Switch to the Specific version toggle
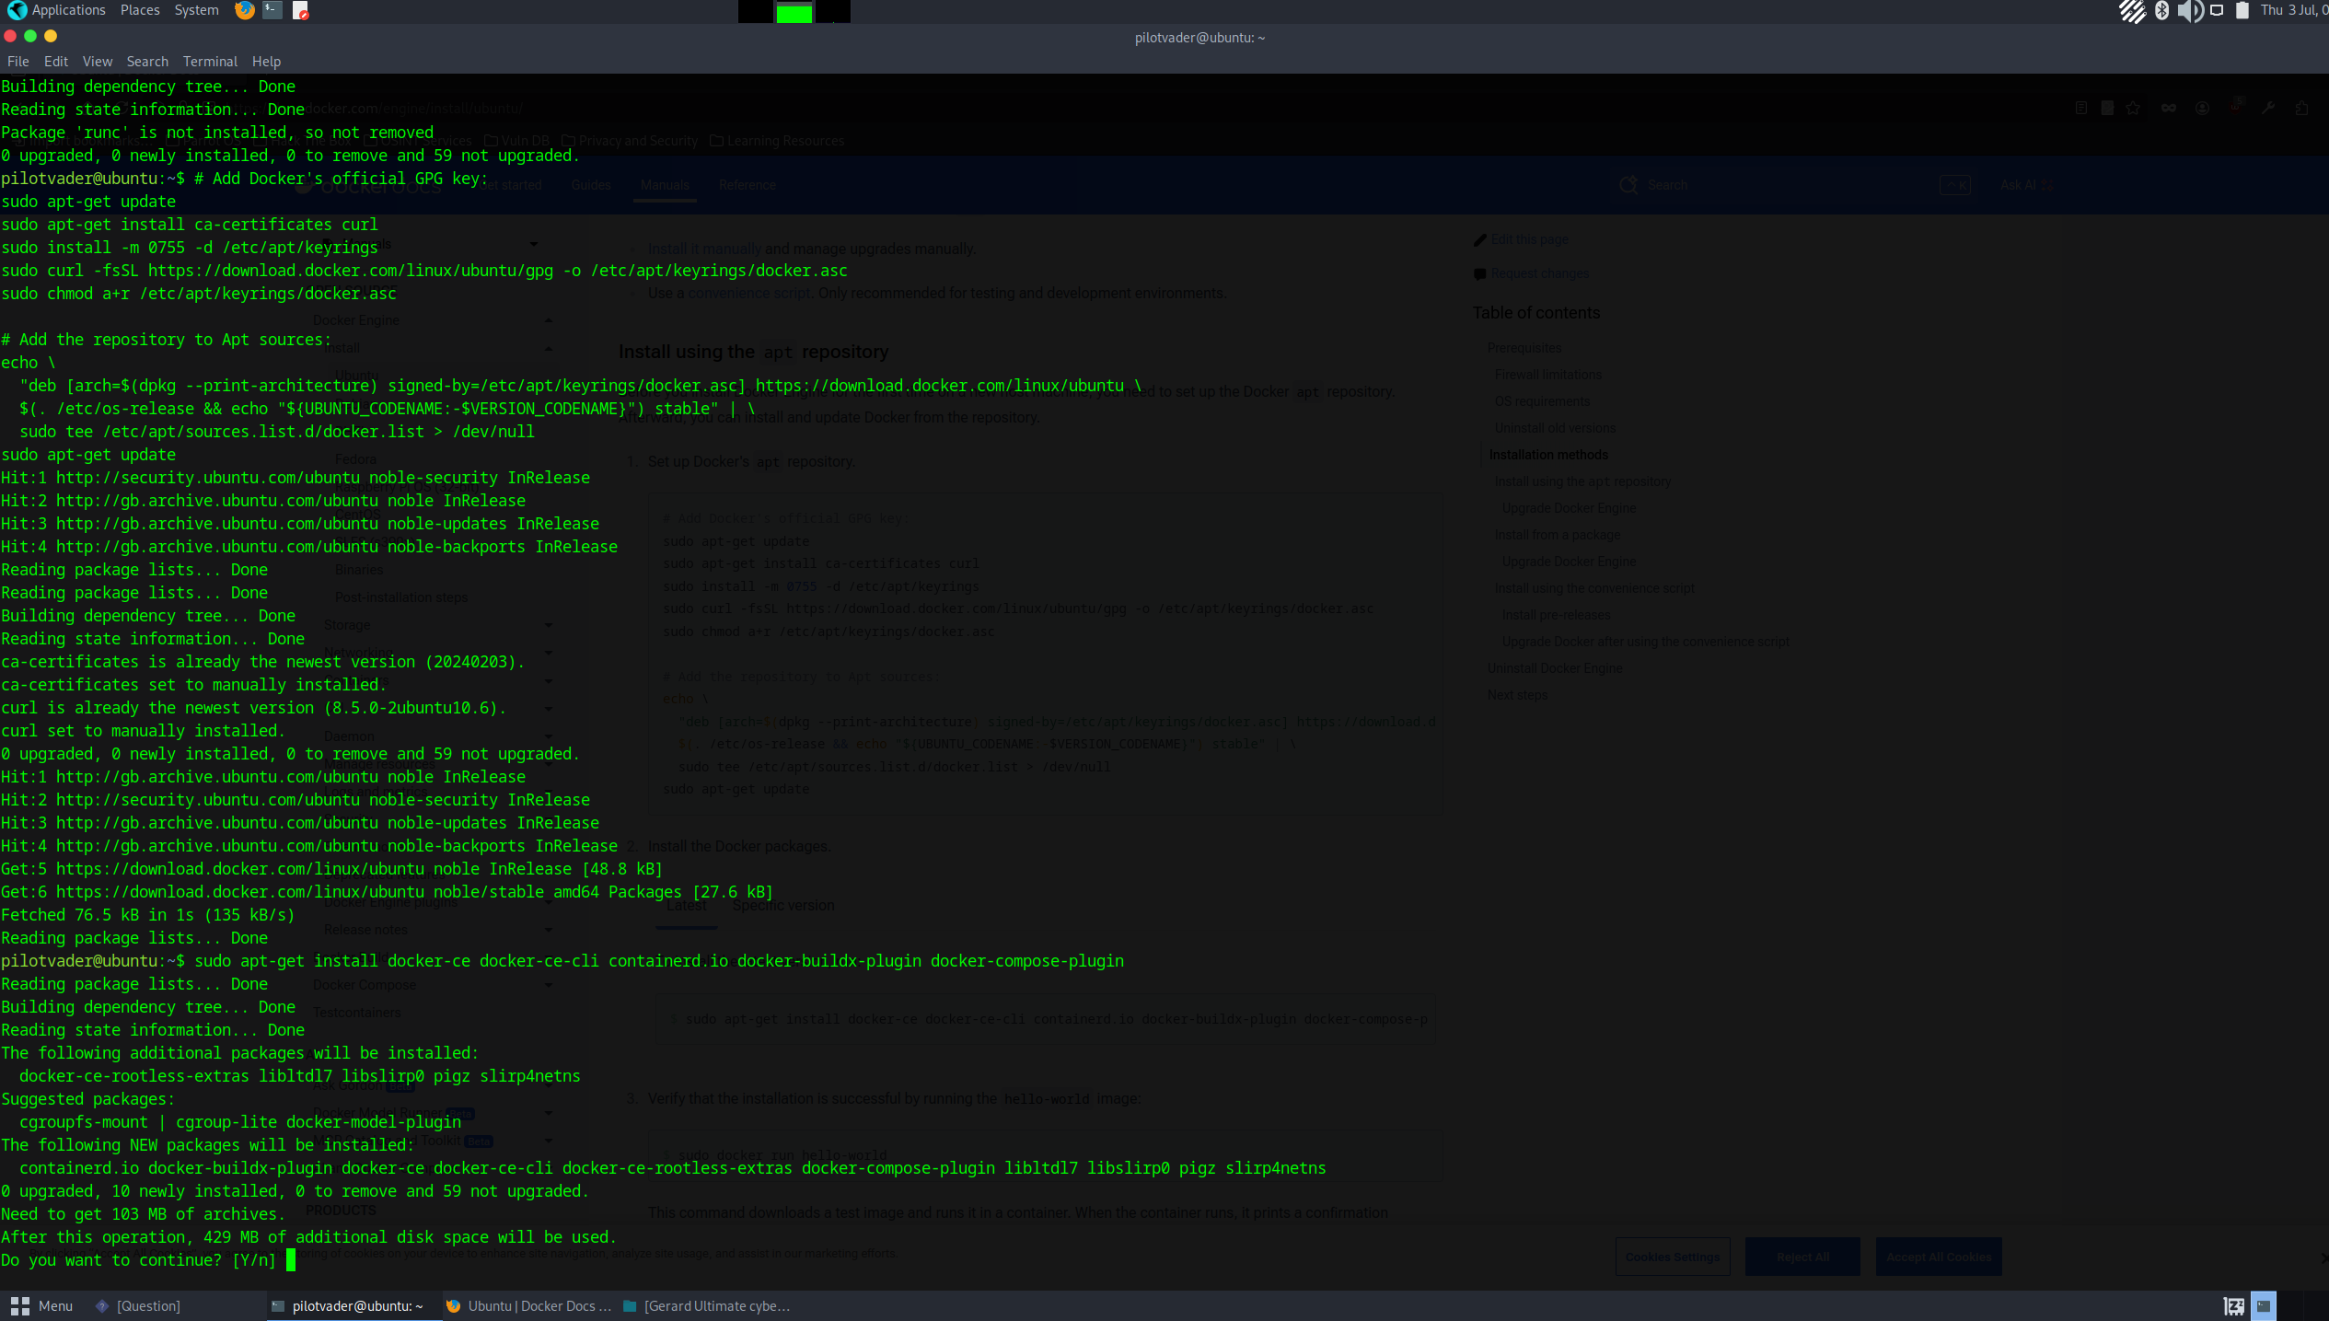 click(783, 905)
